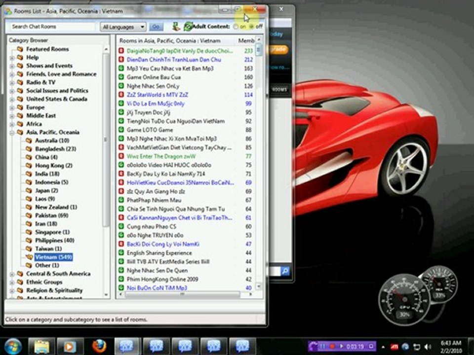This screenshot has height=355, width=474.
Task: Expand the Europe category
Action: coord(12,107)
